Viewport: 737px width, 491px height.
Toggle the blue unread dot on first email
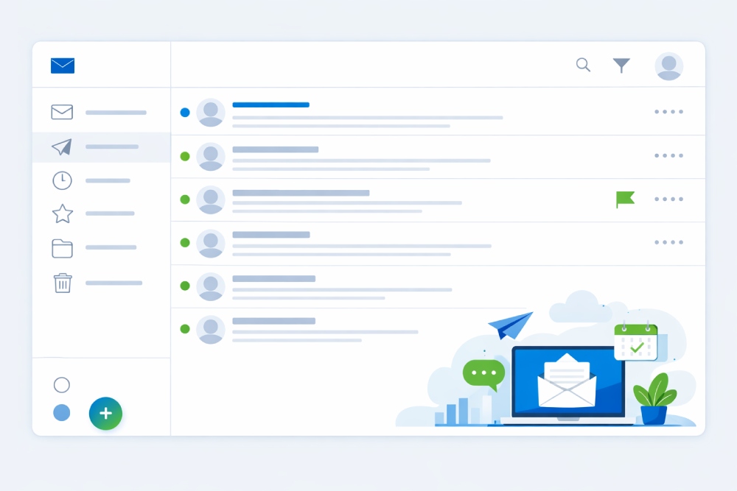pos(185,113)
